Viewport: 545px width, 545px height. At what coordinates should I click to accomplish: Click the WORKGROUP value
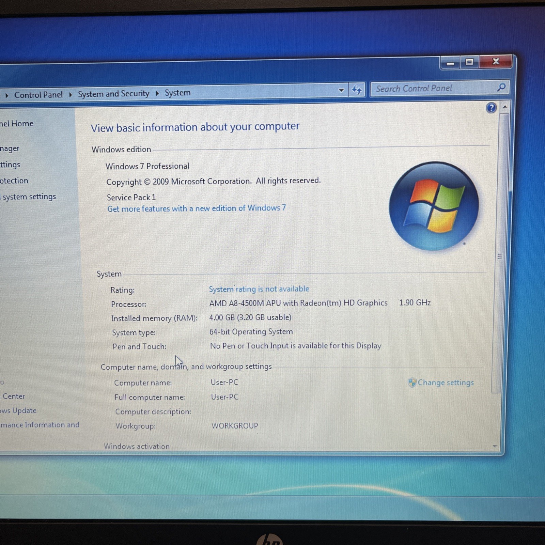235,426
